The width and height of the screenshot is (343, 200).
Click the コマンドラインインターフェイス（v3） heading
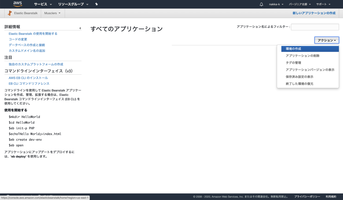coord(39,71)
